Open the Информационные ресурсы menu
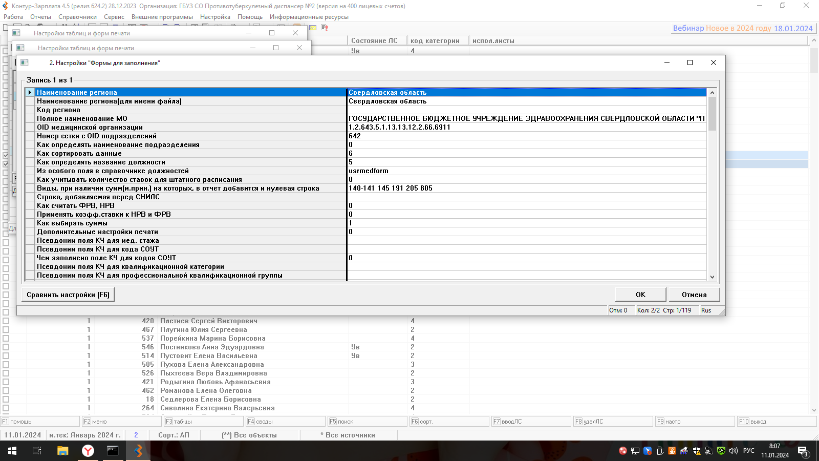Image resolution: width=819 pixels, height=461 pixels. [309, 17]
